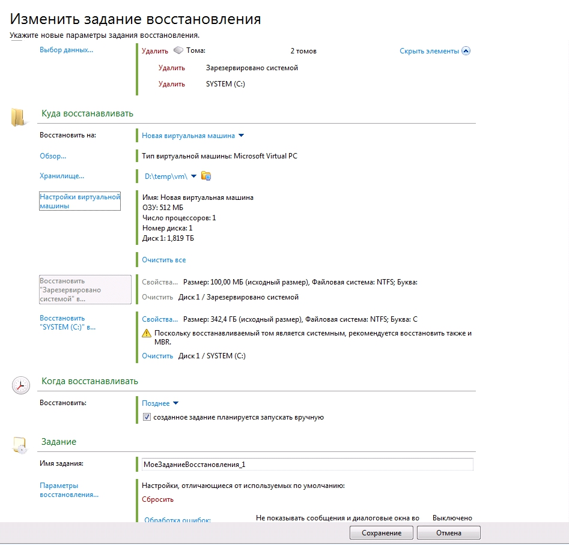Open Свойства for the 100,00 МБ volume
The width and height of the screenshot is (569, 545).
point(160,282)
